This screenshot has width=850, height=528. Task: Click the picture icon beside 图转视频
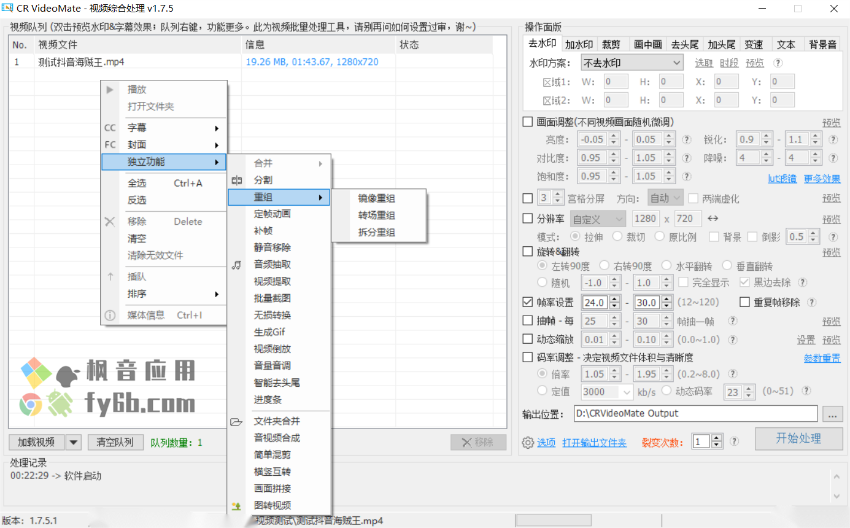pyautogui.click(x=237, y=506)
